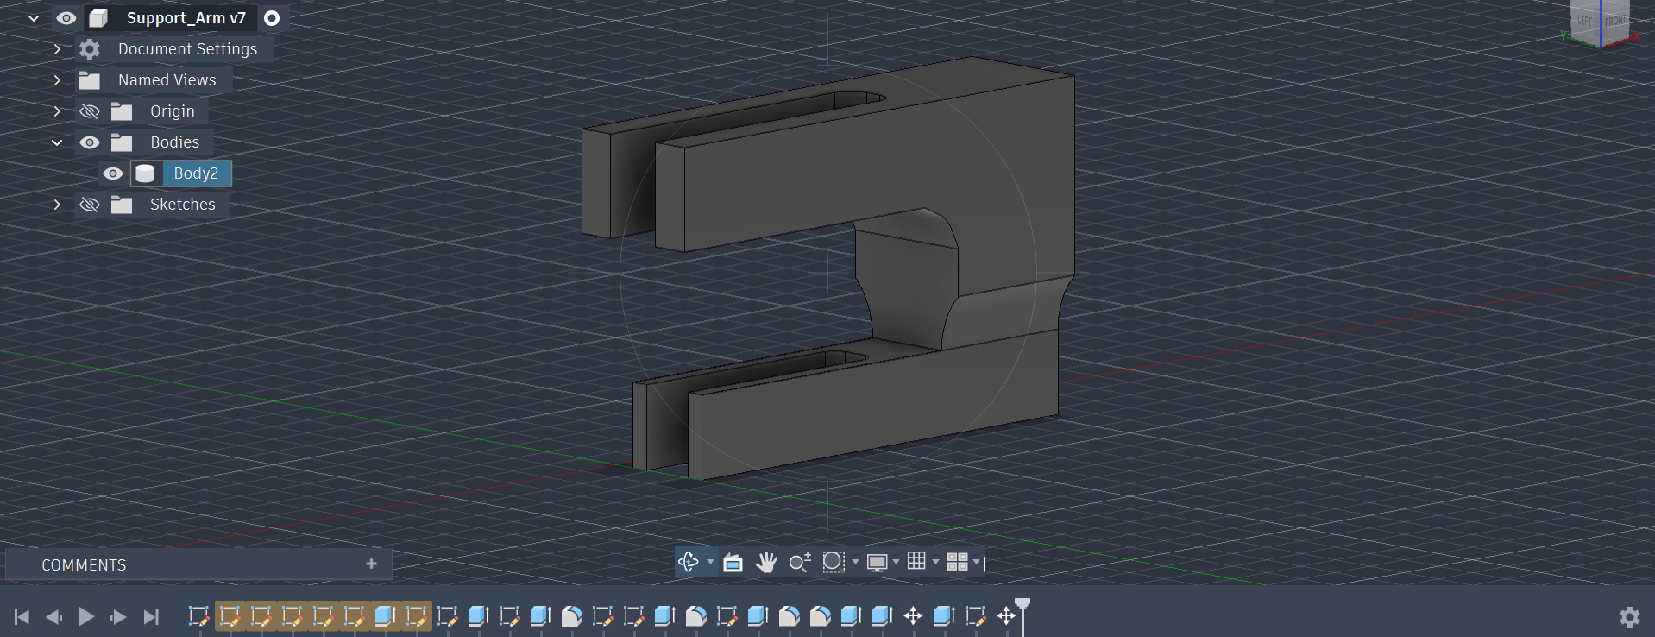
Task: Click the Grid and Snaps icon
Action: point(916,561)
